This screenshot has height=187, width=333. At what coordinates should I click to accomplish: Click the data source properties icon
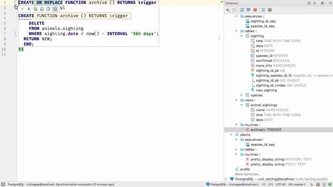(x=249, y=10)
